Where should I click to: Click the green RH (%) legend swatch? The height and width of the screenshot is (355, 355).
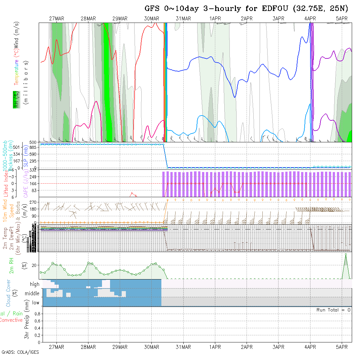(15, 100)
